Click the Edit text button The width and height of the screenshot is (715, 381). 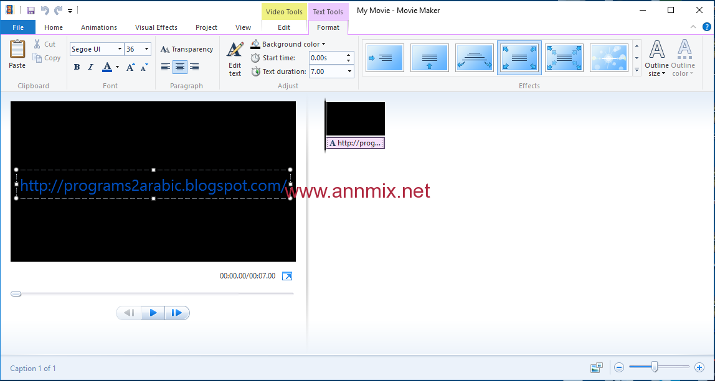point(235,58)
